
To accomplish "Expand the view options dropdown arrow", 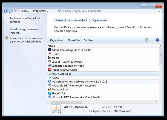I will [151, 40].
